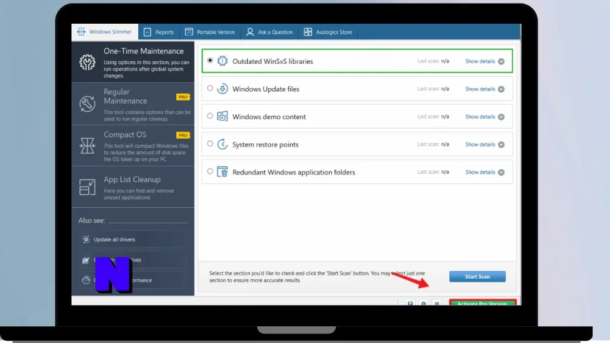Click the Activate Pro Version button

point(483,302)
